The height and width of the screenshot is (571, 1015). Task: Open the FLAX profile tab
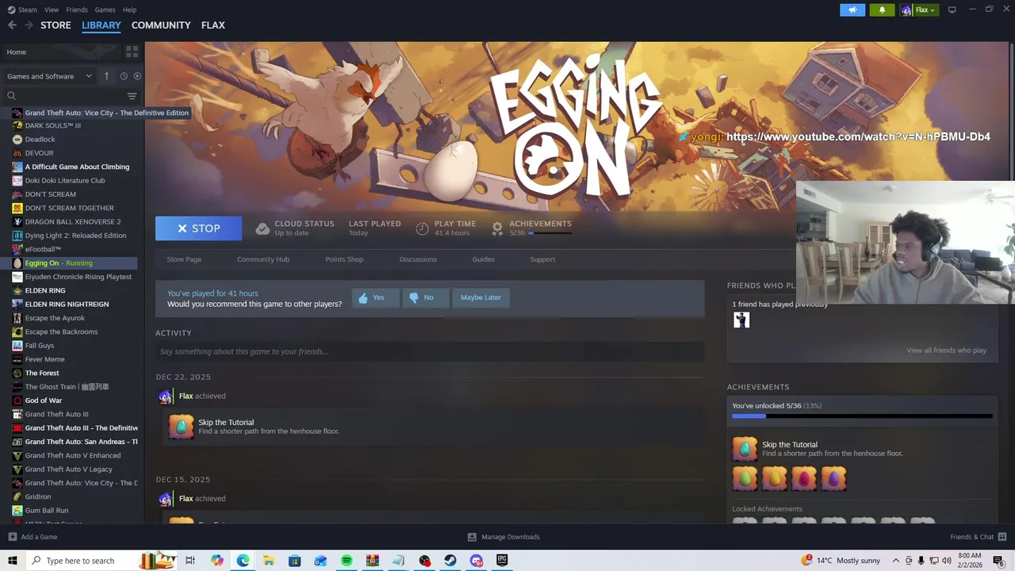(x=213, y=25)
